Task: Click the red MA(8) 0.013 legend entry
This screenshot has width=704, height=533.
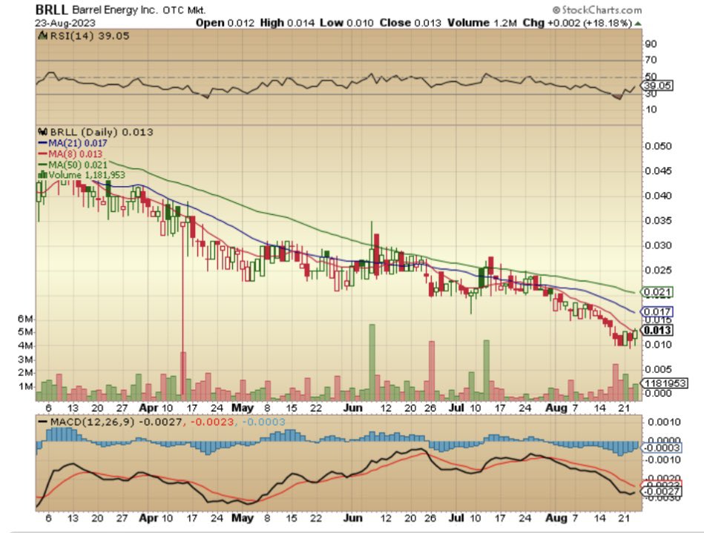Action: [x=71, y=154]
